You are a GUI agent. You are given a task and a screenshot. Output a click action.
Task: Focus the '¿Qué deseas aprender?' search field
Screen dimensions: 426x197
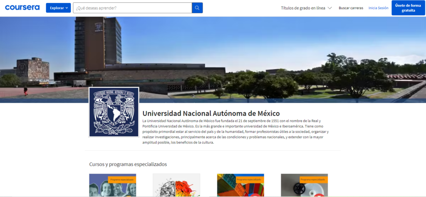tap(132, 8)
